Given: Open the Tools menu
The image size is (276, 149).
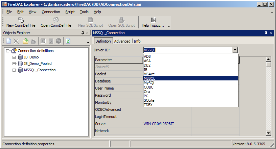Looking at the screenshot, I should (84, 12).
